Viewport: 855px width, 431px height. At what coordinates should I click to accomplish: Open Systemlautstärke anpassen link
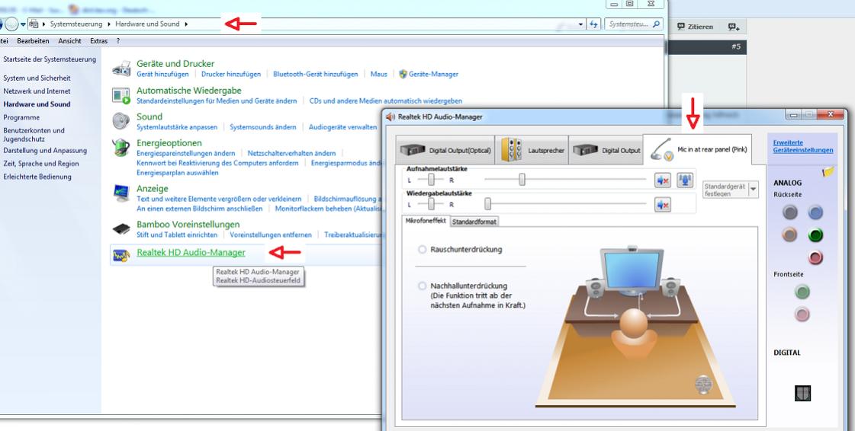(x=177, y=127)
